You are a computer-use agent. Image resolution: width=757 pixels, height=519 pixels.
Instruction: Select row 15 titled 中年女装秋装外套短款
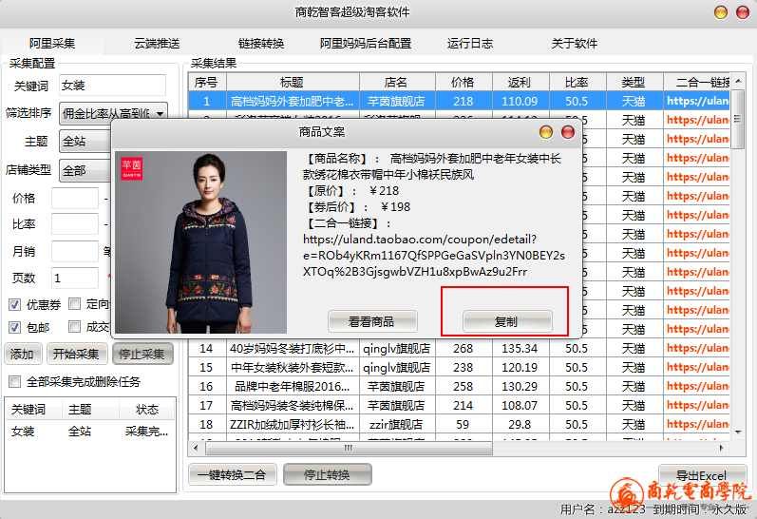pyautogui.click(x=293, y=367)
